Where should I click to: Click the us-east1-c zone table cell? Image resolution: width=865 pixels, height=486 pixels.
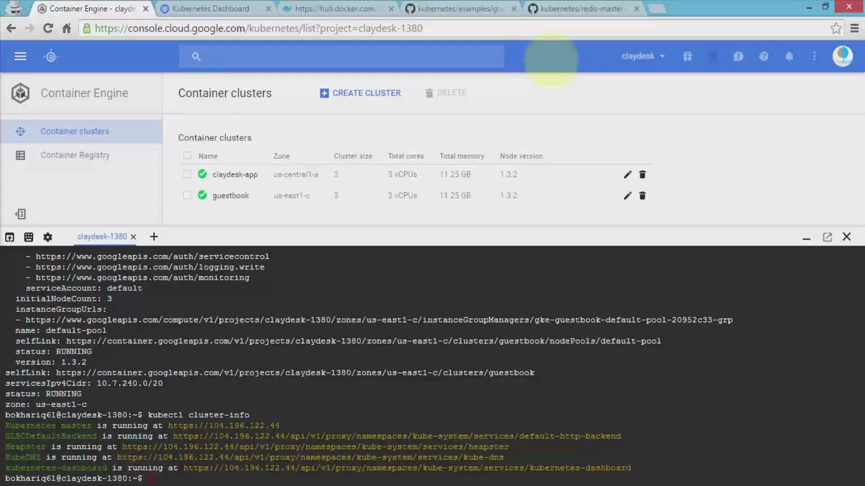pyautogui.click(x=291, y=196)
